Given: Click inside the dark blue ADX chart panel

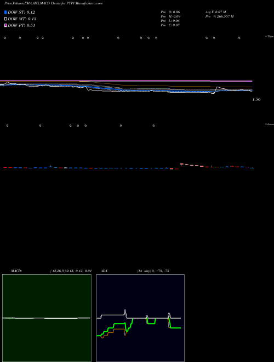Looking at the screenshot, I should (x=140, y=318).
